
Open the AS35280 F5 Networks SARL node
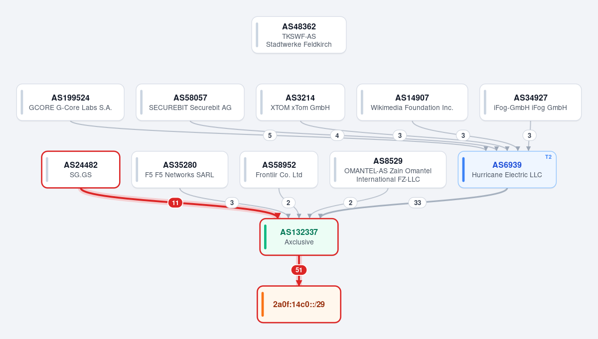coord(180,170)
